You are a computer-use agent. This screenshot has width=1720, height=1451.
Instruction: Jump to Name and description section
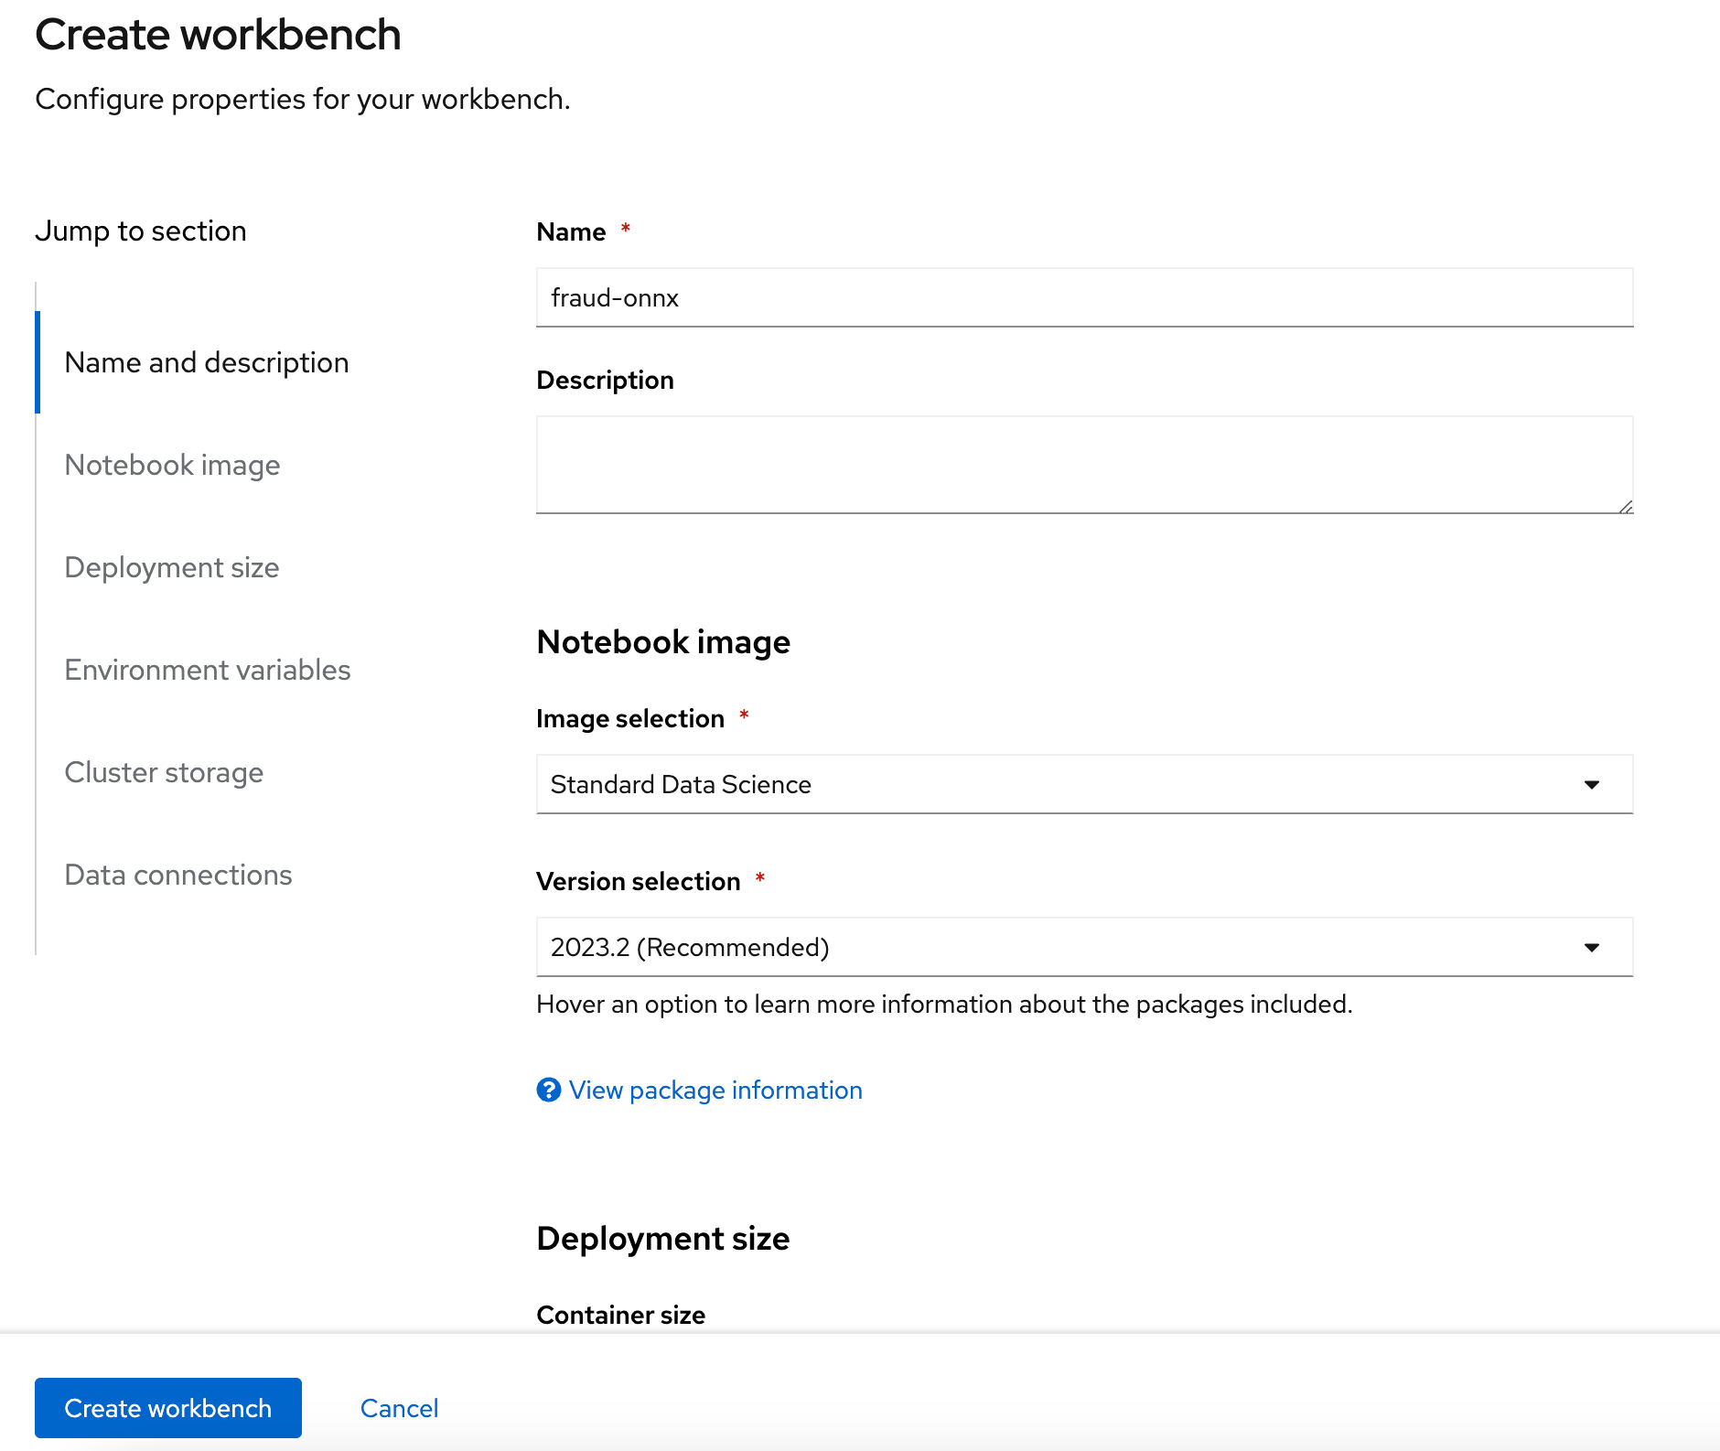[x=207, y=362]
